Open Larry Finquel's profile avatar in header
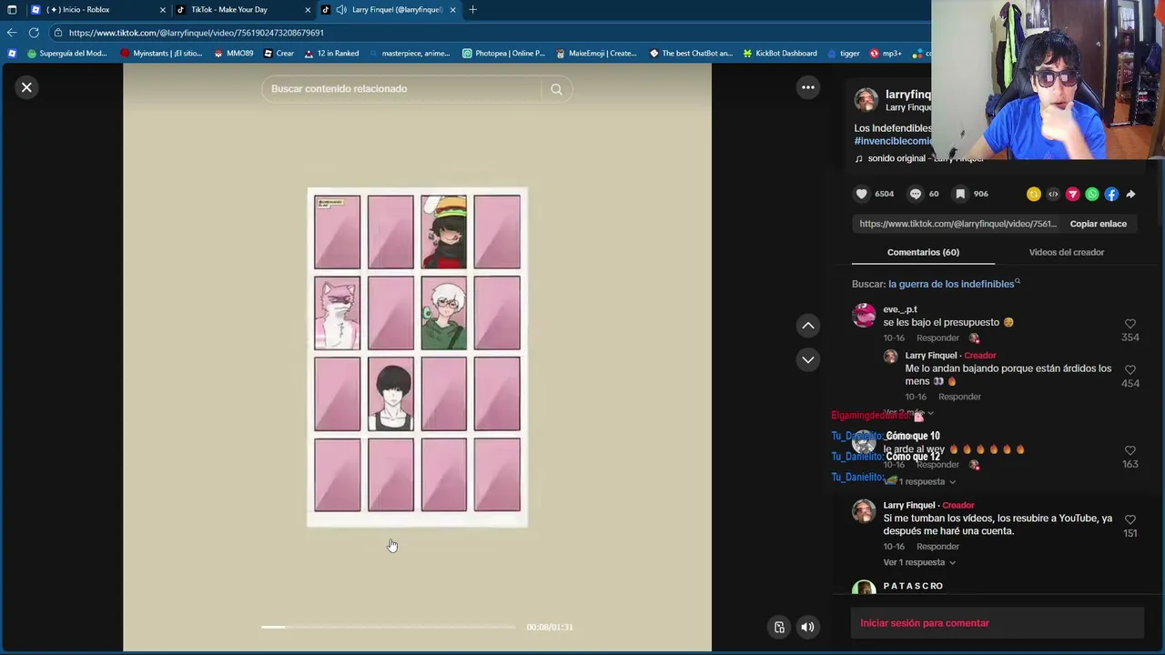1165x655 pixels. 866,99
